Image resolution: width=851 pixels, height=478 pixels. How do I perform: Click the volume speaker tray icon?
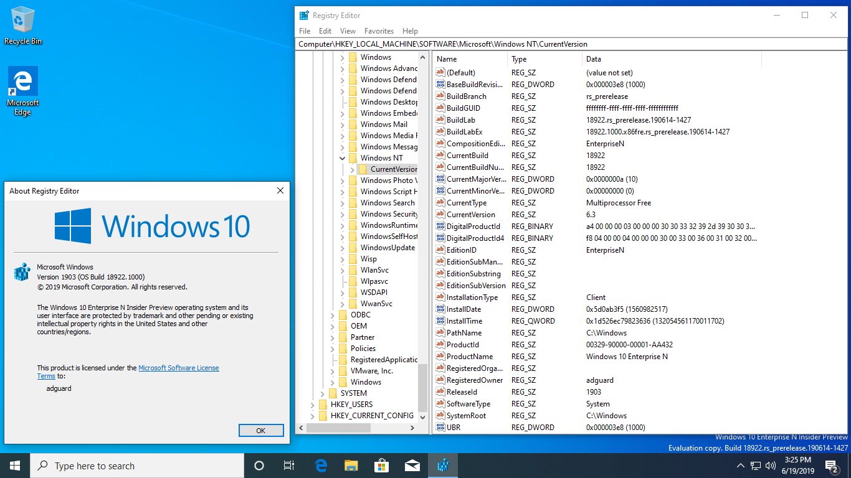pos(770,466)
